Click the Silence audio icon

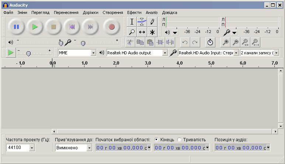point(170,42)
